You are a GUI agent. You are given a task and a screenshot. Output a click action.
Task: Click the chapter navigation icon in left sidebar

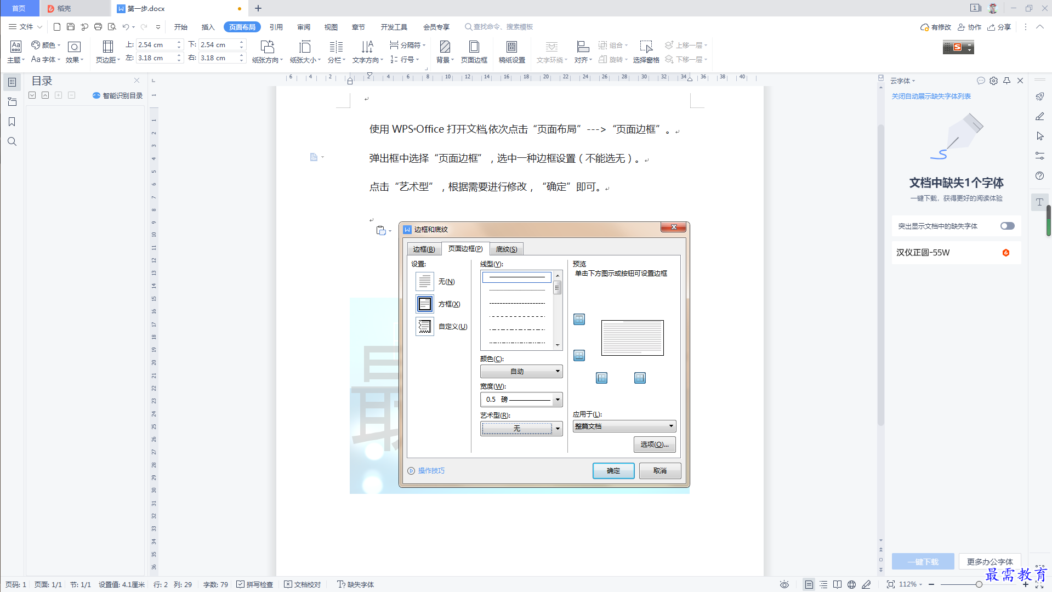12,102
